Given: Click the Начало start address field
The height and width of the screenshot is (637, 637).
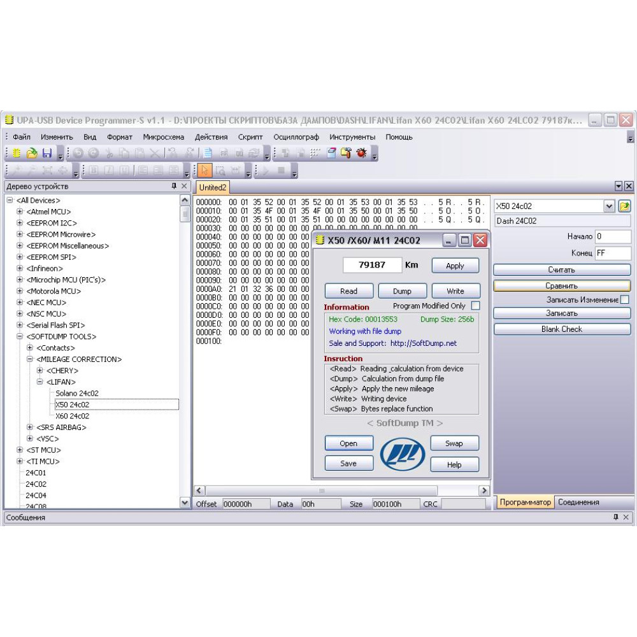Looking at the screenshot, I should coord(613,236).
